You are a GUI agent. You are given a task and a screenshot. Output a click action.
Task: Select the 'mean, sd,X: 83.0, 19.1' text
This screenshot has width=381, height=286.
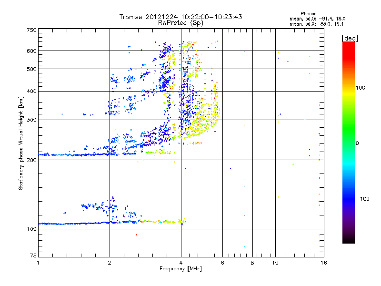click(316, 24)
